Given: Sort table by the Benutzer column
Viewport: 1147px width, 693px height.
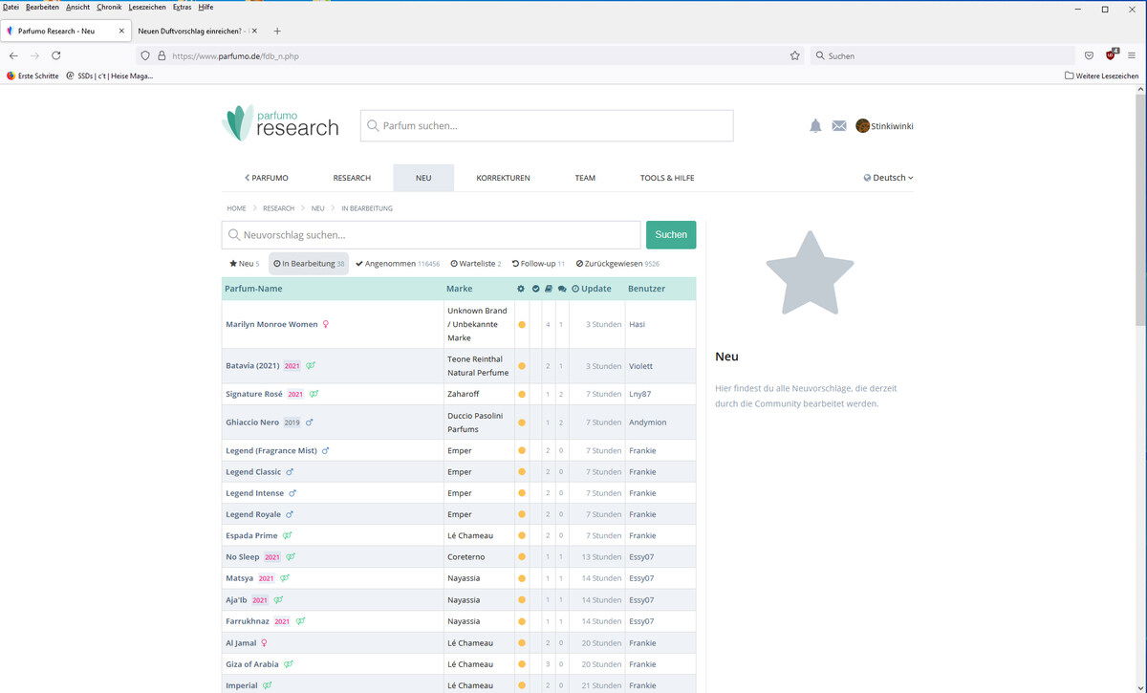Looking at the screenshot, I should coord(647,289).
